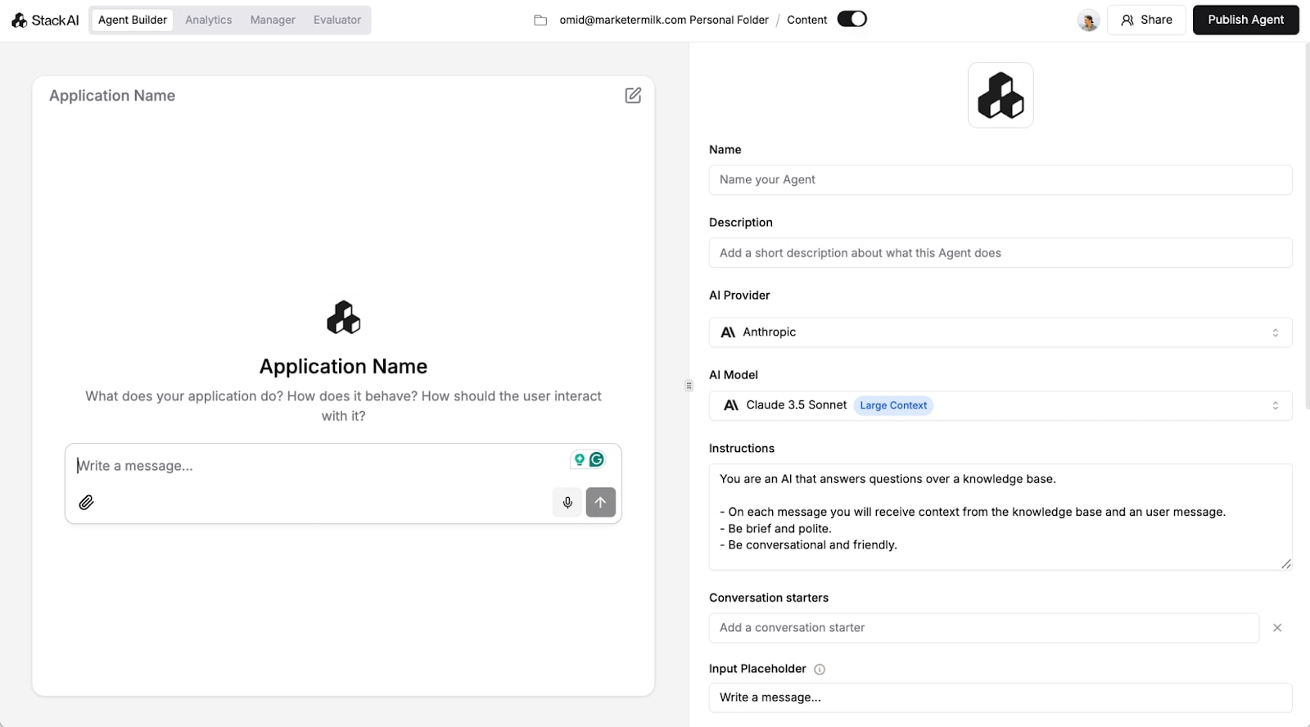Open the user profile avatar
The width and height of the screenshot is (1310, 727).
click(1088, 20)
